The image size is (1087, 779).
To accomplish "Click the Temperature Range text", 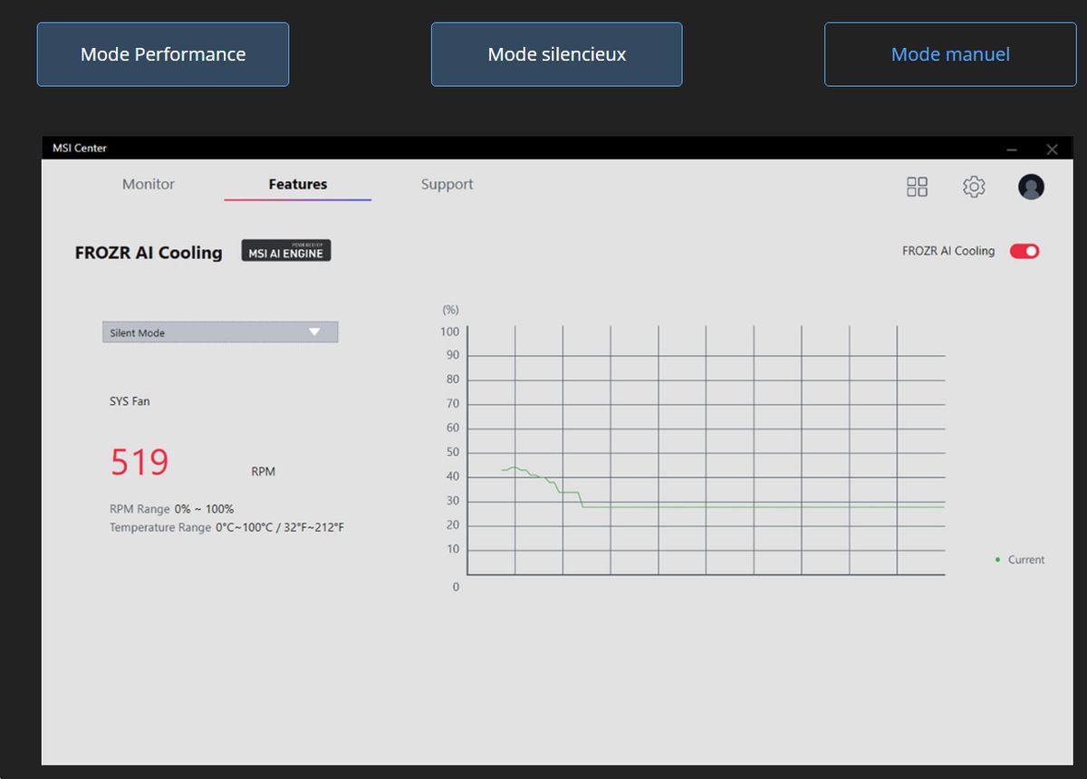I will [x=226, y=527].
